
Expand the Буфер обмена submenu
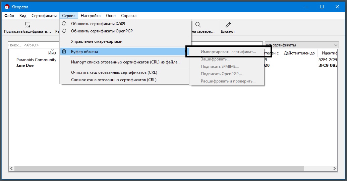[125, 51]
